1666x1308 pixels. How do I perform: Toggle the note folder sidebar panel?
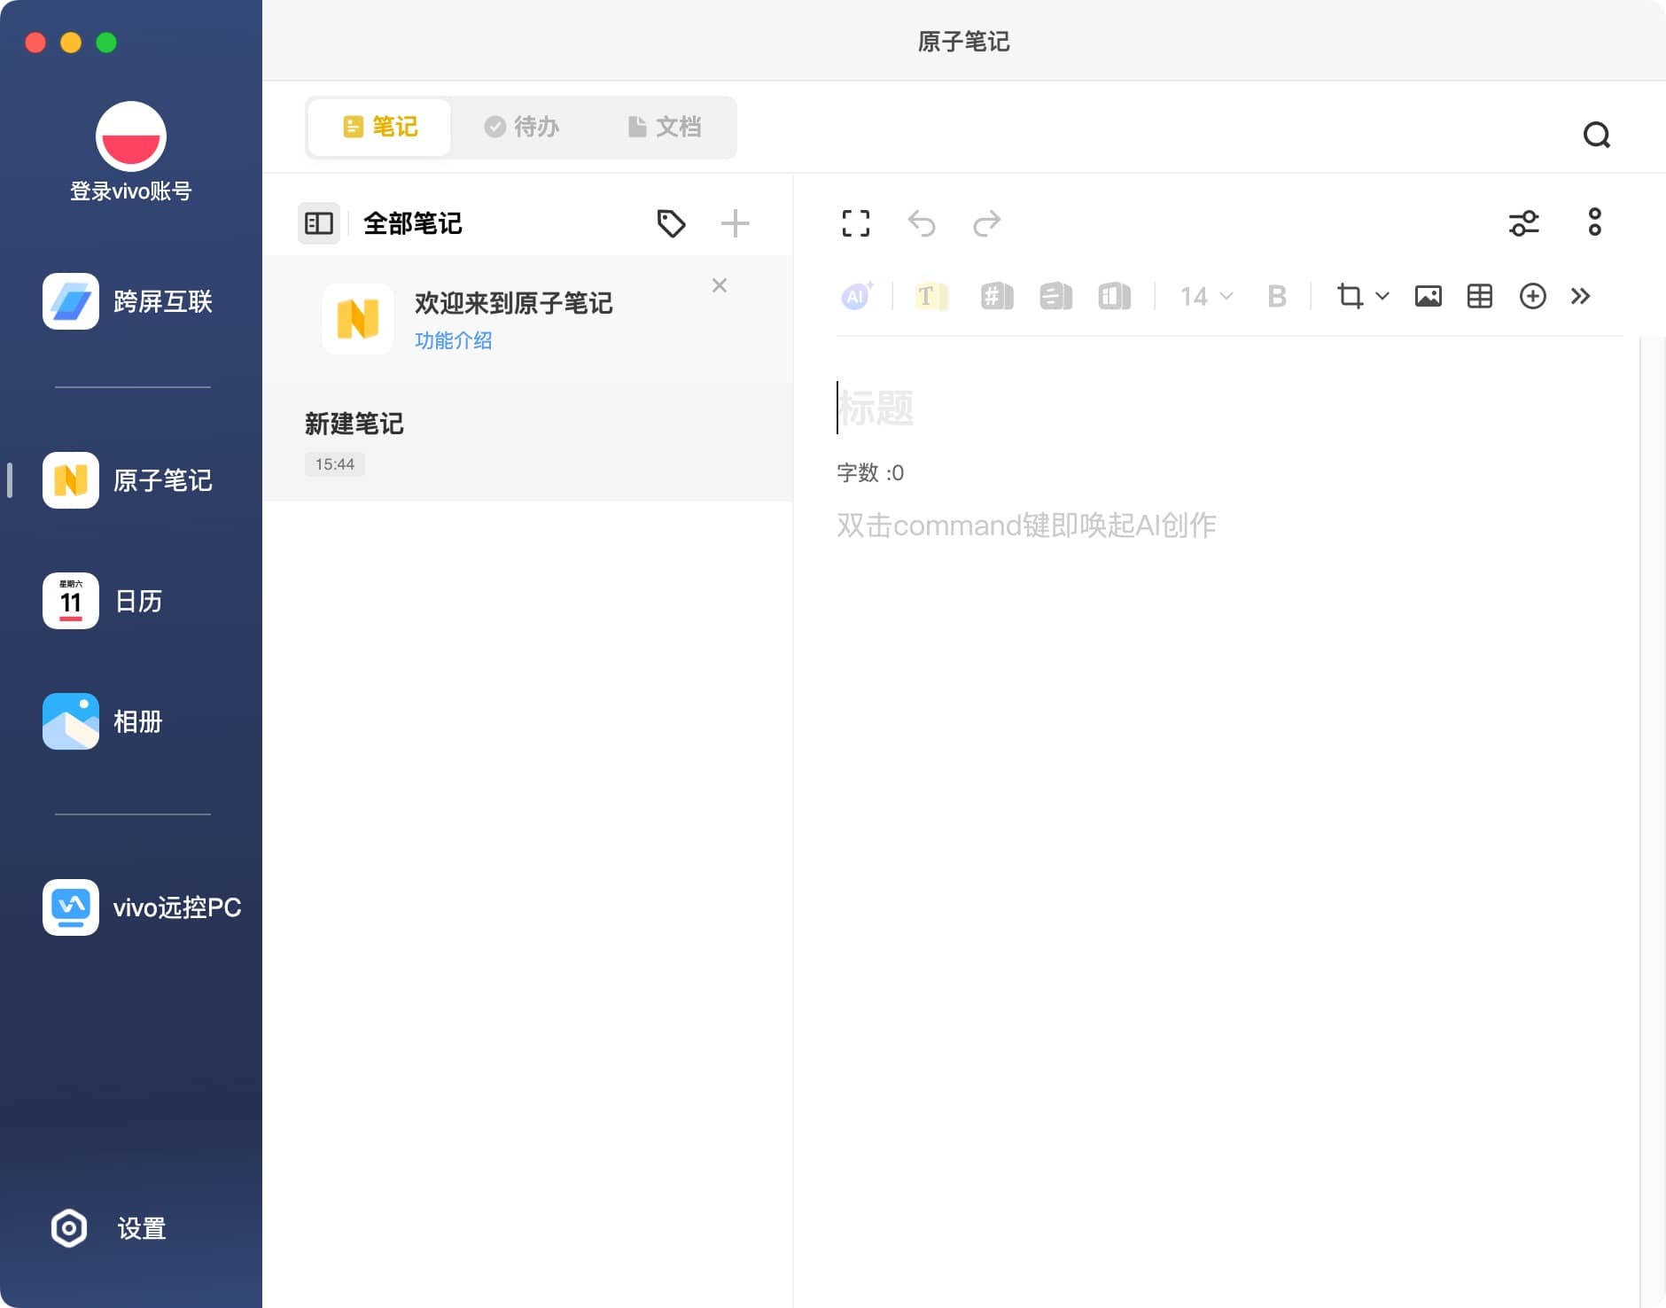pyautogui.click(x=319, y=223)
